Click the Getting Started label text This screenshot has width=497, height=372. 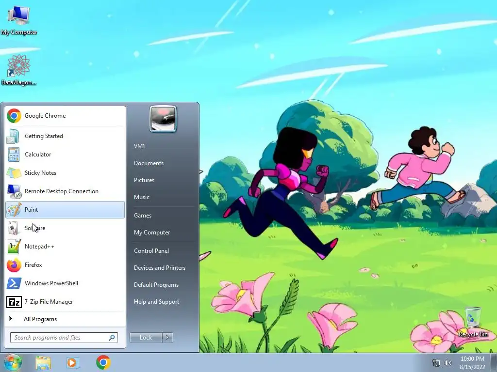click(44, 136)
